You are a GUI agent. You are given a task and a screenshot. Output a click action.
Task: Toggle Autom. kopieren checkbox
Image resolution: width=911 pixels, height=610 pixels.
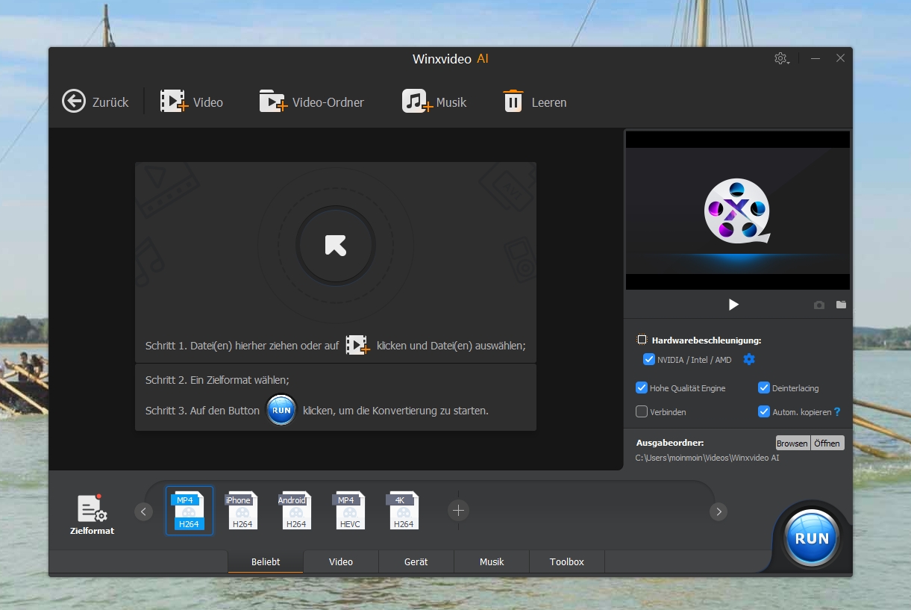pyautogui.click(x=764, y=411)
